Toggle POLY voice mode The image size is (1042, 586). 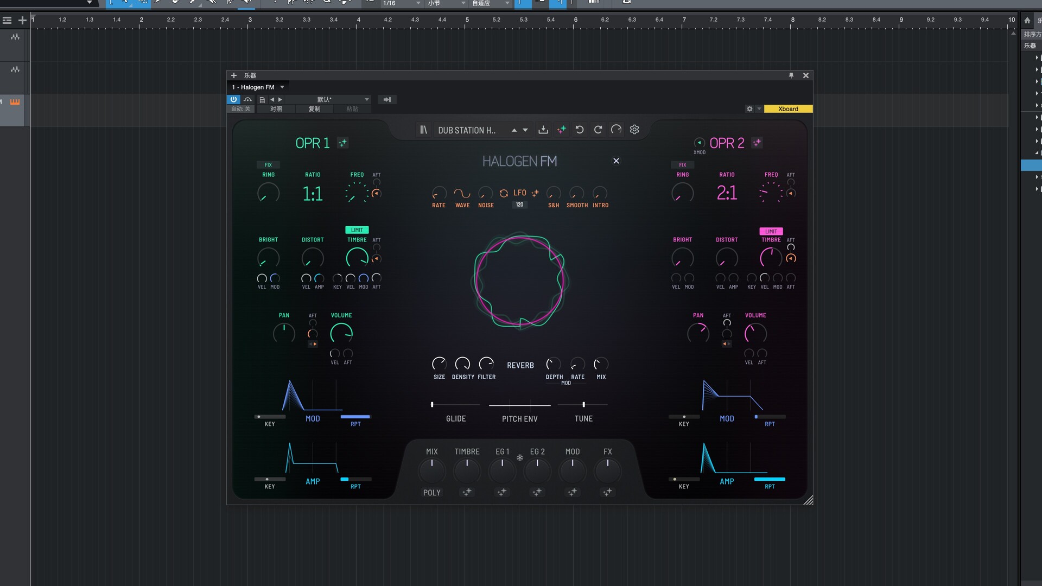[x=432, y=493]
